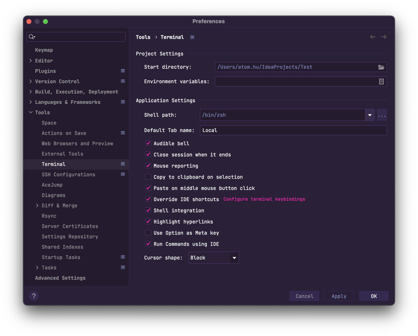The height and width of the screenshot is (336, 418).
Task: Select Advanced Settings in the sidebar
Action: [60, 278]
